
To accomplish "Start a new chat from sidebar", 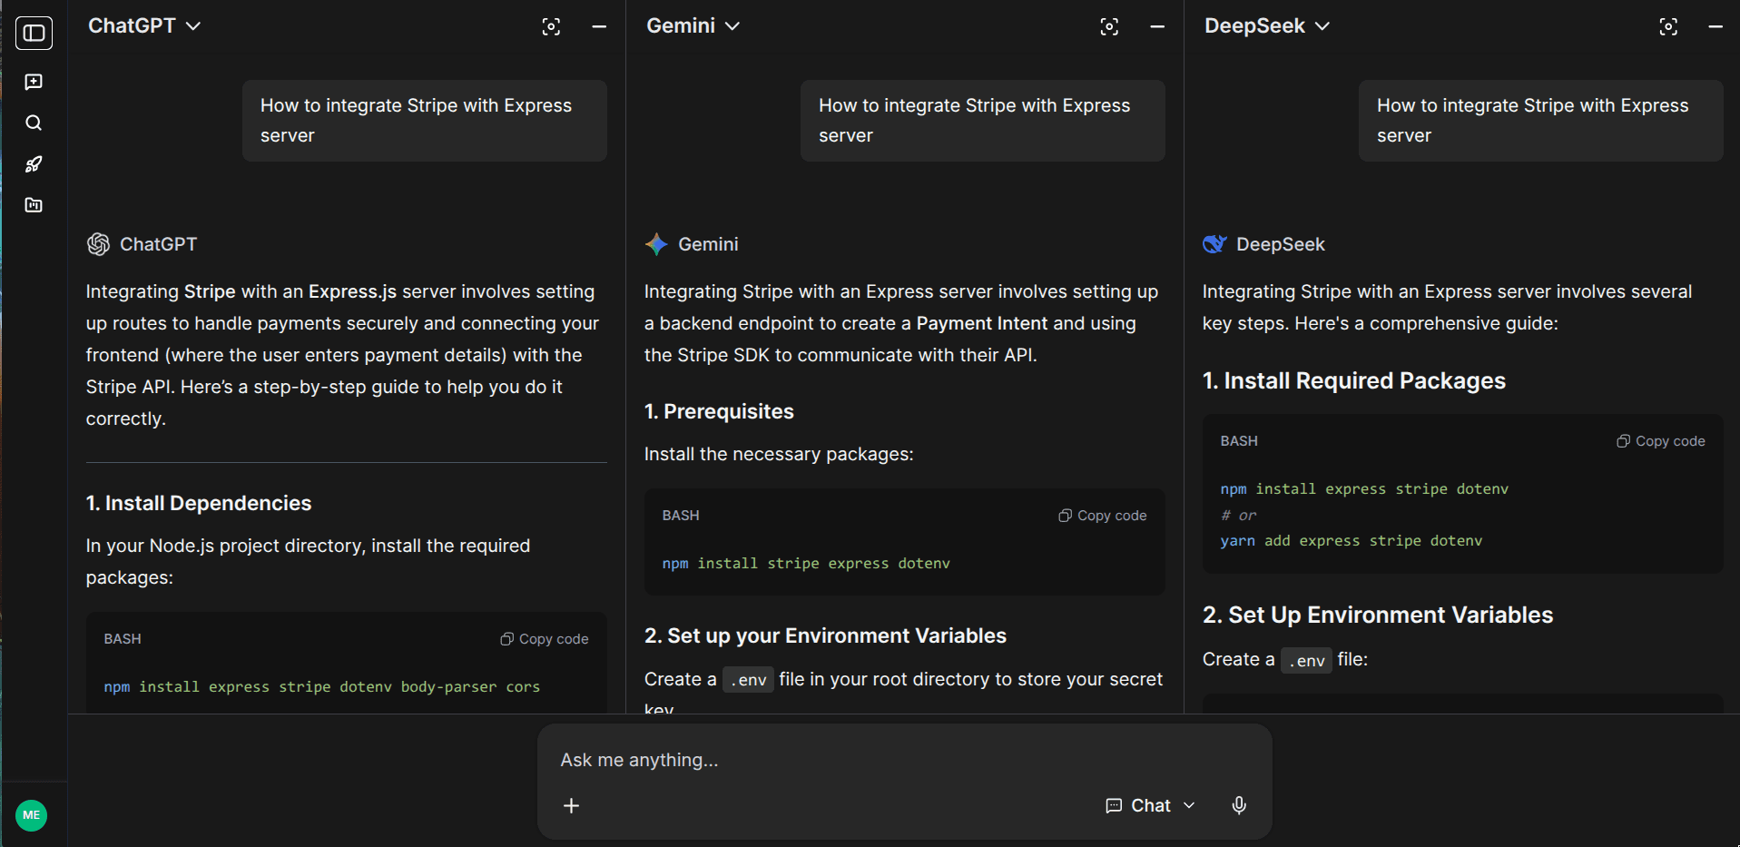I will [x=34, y=83].
